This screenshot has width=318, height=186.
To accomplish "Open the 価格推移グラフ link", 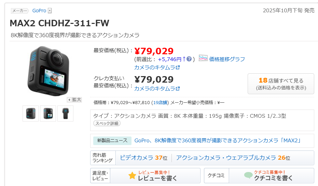I will [x=227, y=59].
